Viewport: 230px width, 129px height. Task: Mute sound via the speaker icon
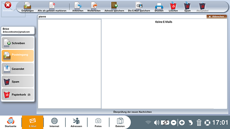(x=156, y=122)
